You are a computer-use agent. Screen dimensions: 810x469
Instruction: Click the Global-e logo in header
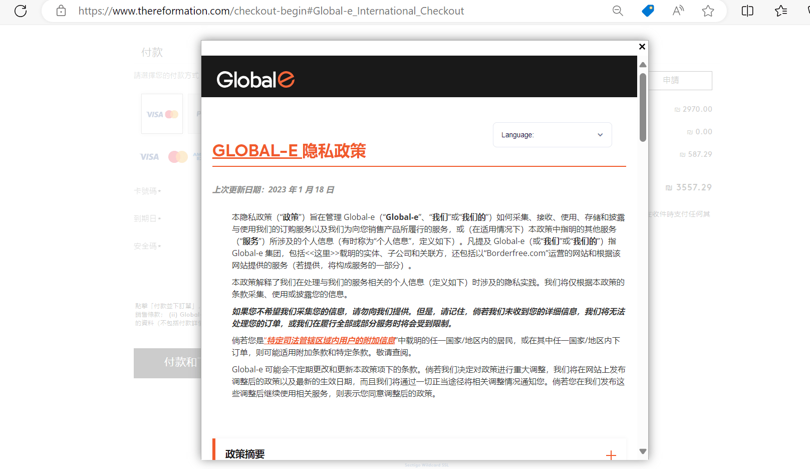click(x=255, y=79)
